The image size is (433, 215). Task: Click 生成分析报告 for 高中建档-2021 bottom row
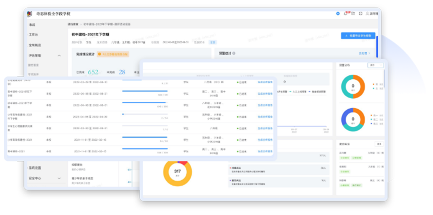[x=265, y=151]
